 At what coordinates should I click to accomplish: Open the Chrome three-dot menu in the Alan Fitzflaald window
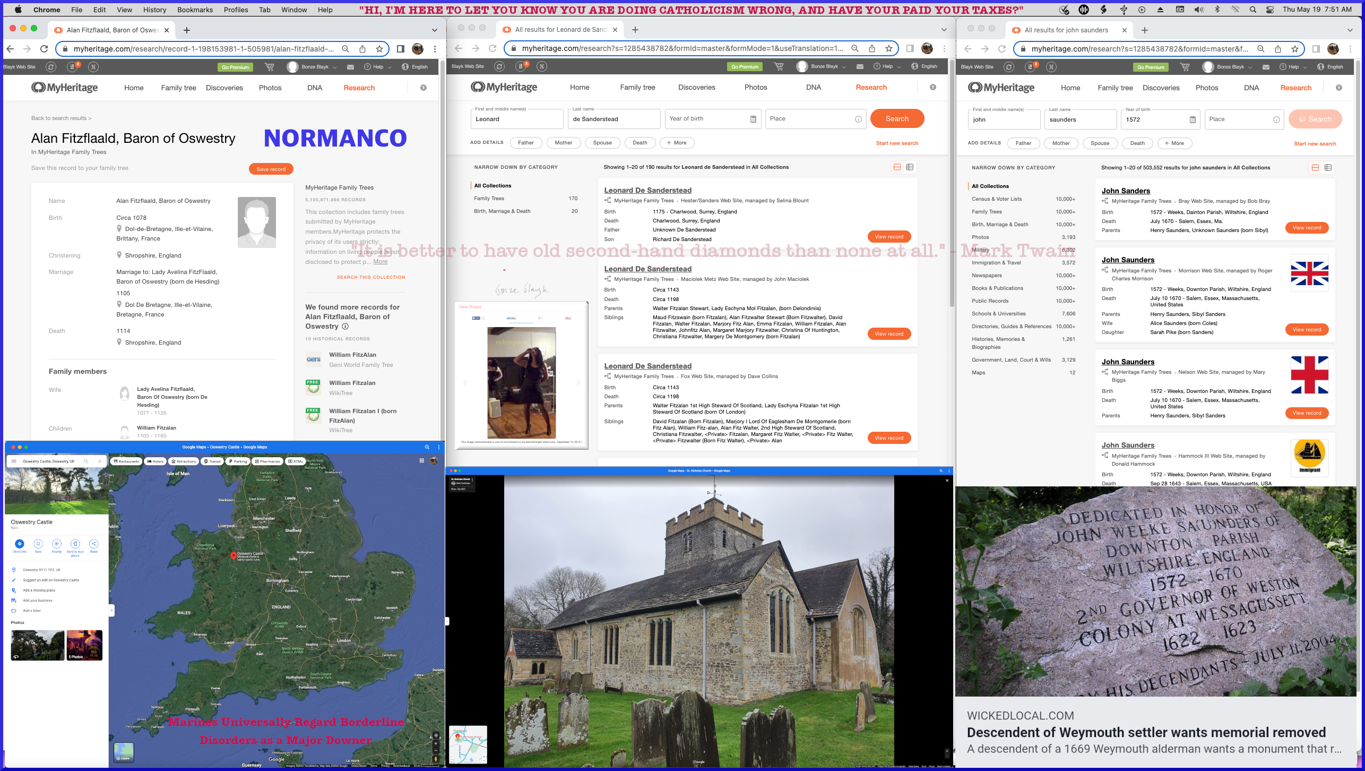click(x=435, y=49)
